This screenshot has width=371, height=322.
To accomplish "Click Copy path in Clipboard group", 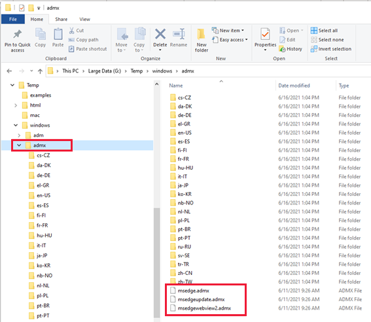I will (x=83, y=40).
